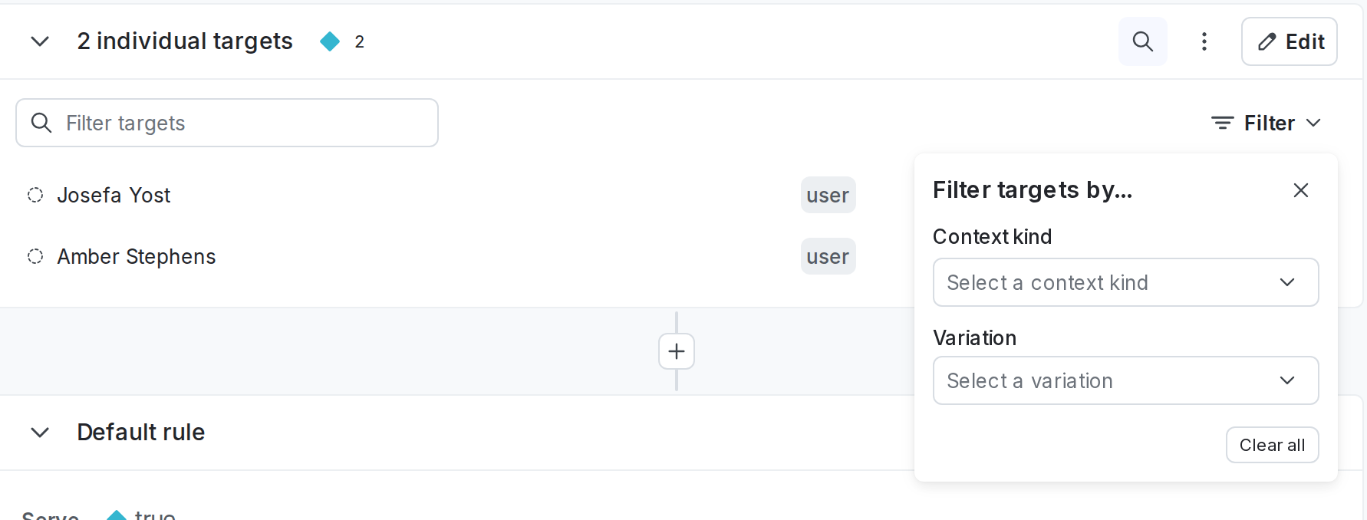Click the Edit button

[x=1290, y=41]
